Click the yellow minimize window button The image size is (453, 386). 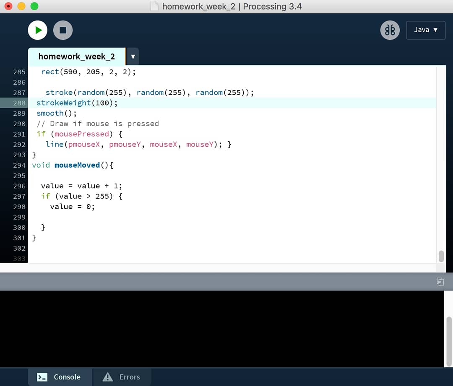coord(21,6)
